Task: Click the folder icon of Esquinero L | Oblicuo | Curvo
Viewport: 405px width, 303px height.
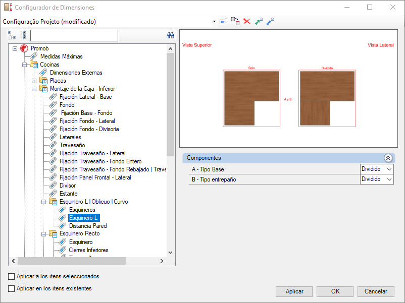Action: pos(53,202)
